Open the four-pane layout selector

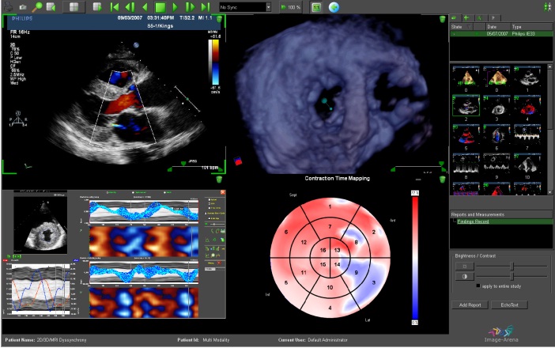coord(74,7)
